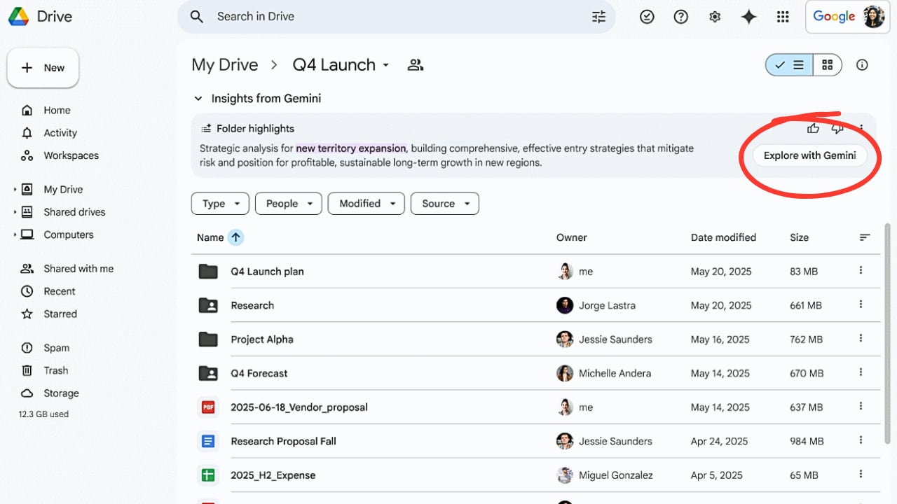Click the vertical scrollbar of file list
This screenshot has height=504, width=897.
(x=888, y=336)
